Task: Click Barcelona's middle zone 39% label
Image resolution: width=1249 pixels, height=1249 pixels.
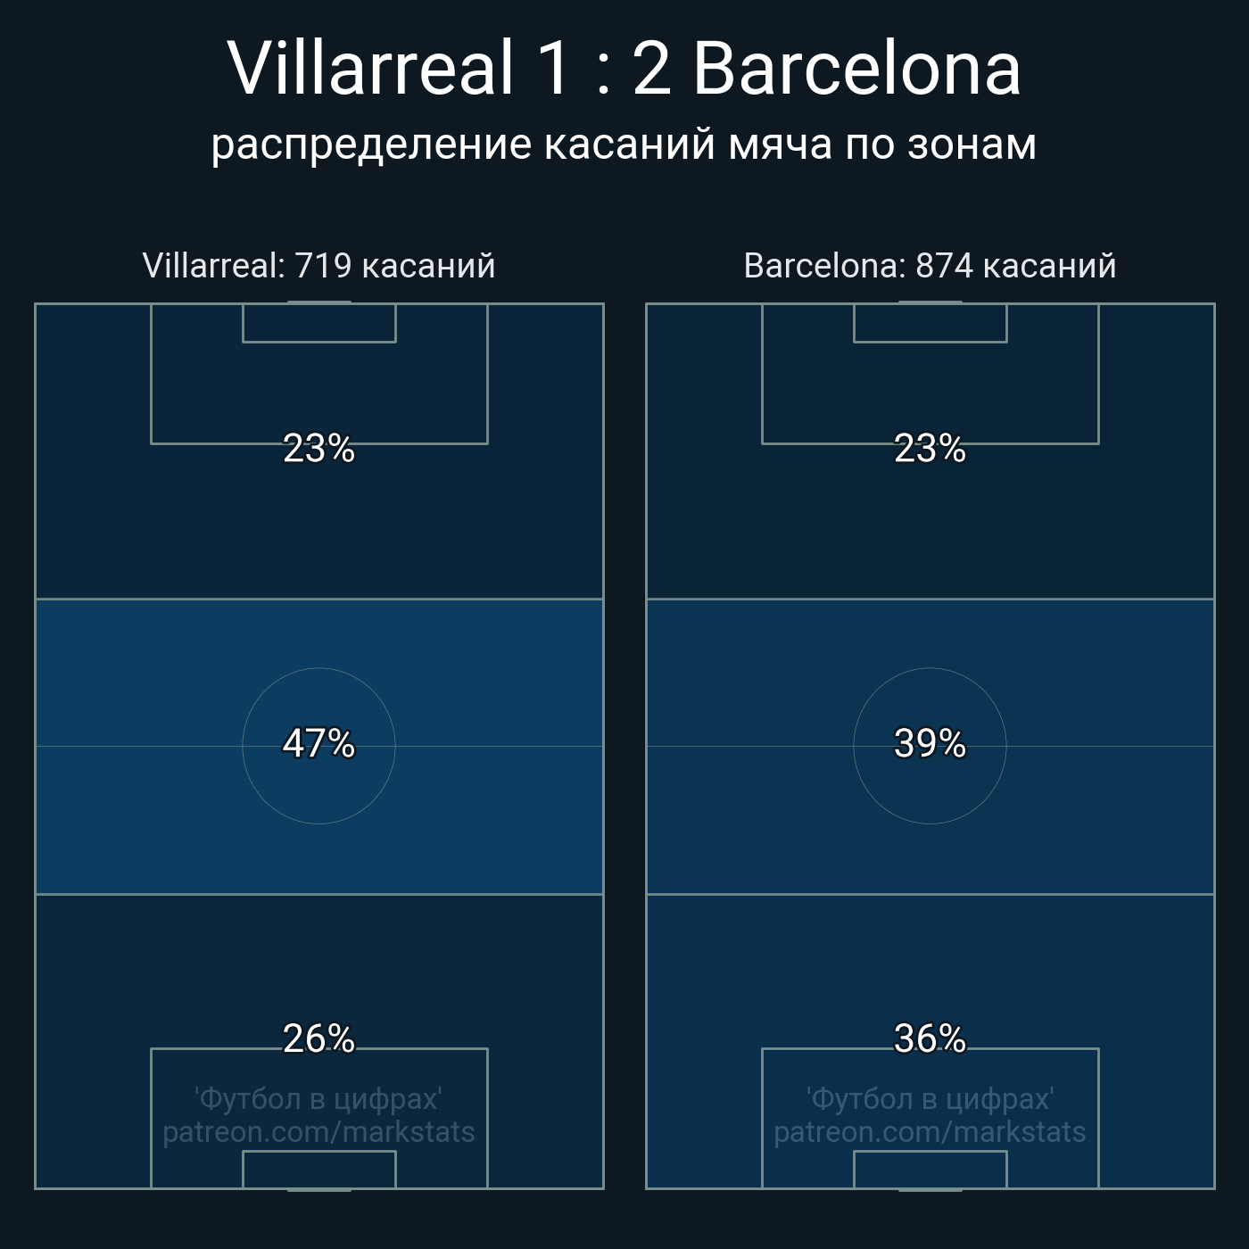Action: (x=930, y=743)
